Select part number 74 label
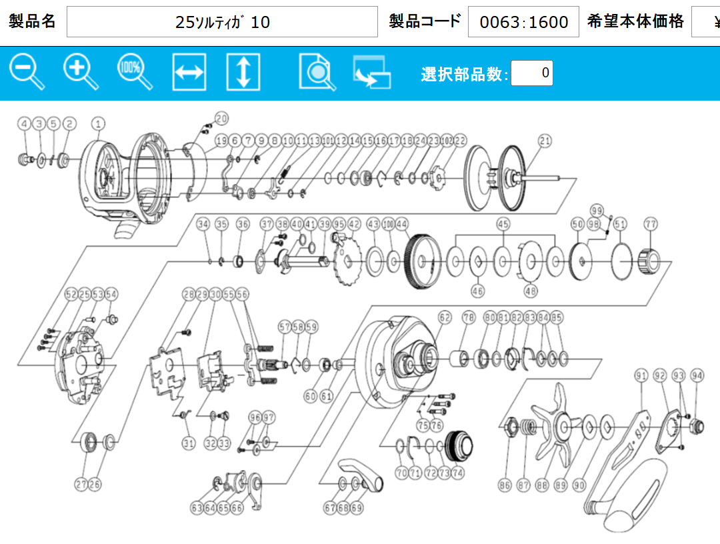720x544 pixels. (457, 473)
